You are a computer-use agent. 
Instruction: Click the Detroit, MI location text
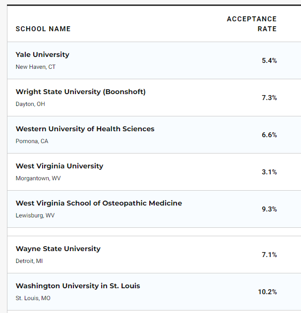click(29, 261)
